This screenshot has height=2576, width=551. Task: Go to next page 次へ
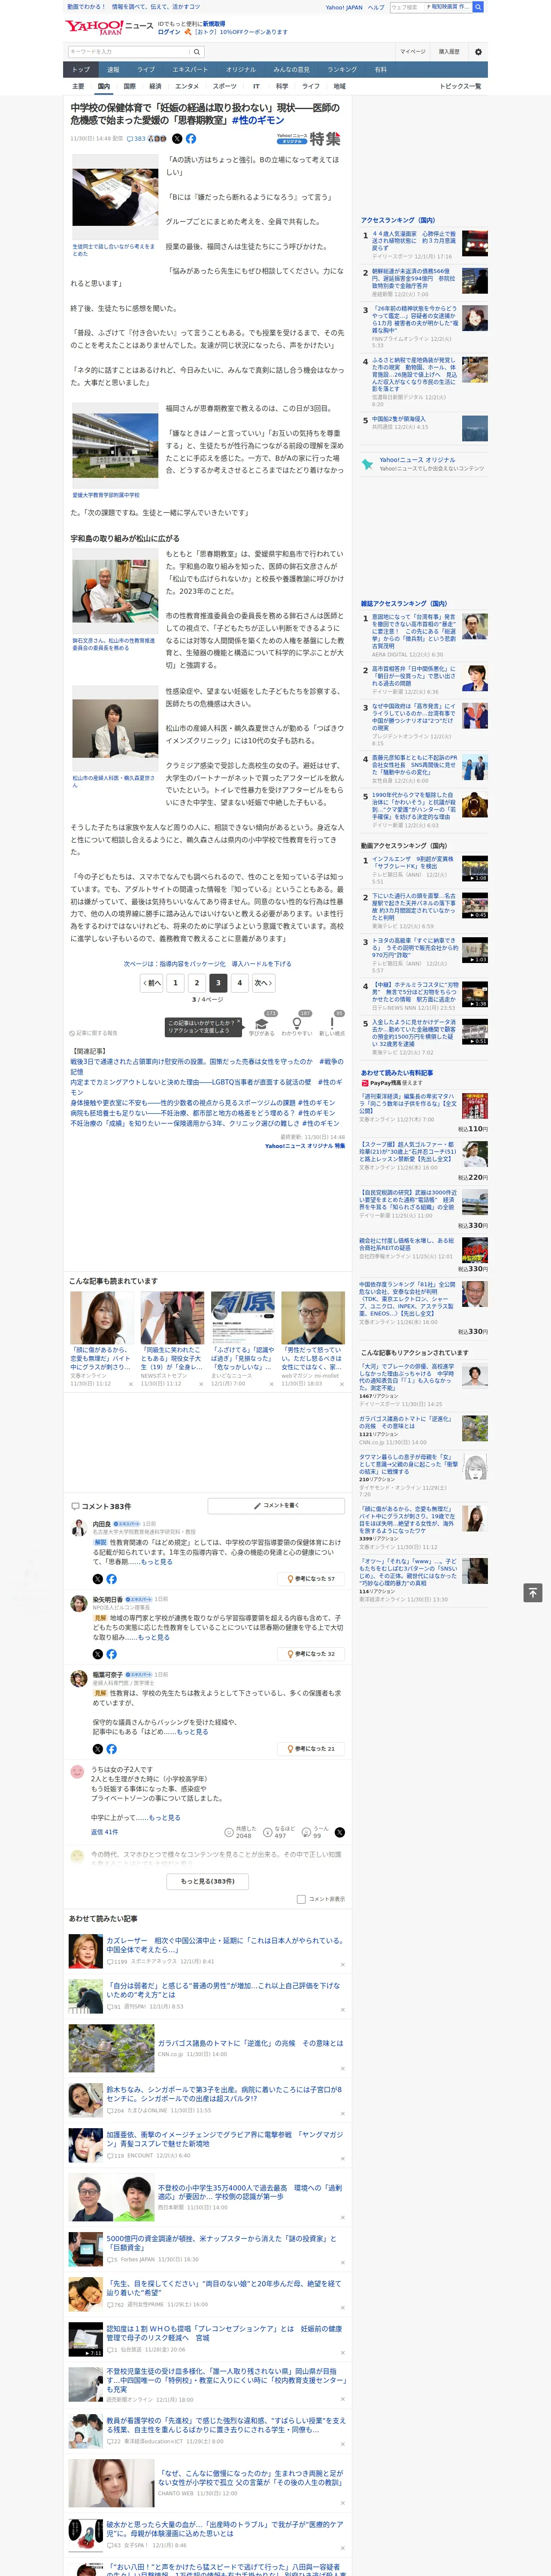point(263,983)
